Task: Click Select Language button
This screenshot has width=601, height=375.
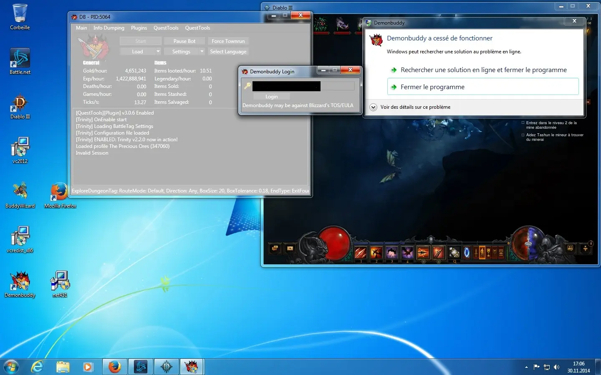Action: point(228,52)
